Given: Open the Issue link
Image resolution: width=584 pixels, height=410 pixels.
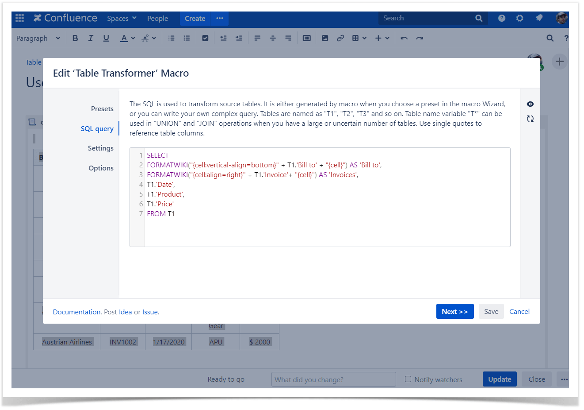Looking at the screenshot, I should (150, 312).
